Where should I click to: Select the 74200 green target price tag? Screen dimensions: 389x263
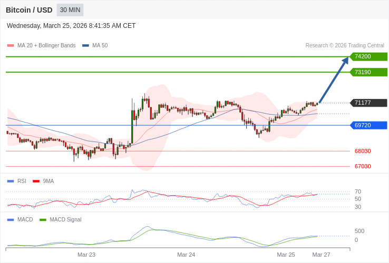[x=368, y=57]
